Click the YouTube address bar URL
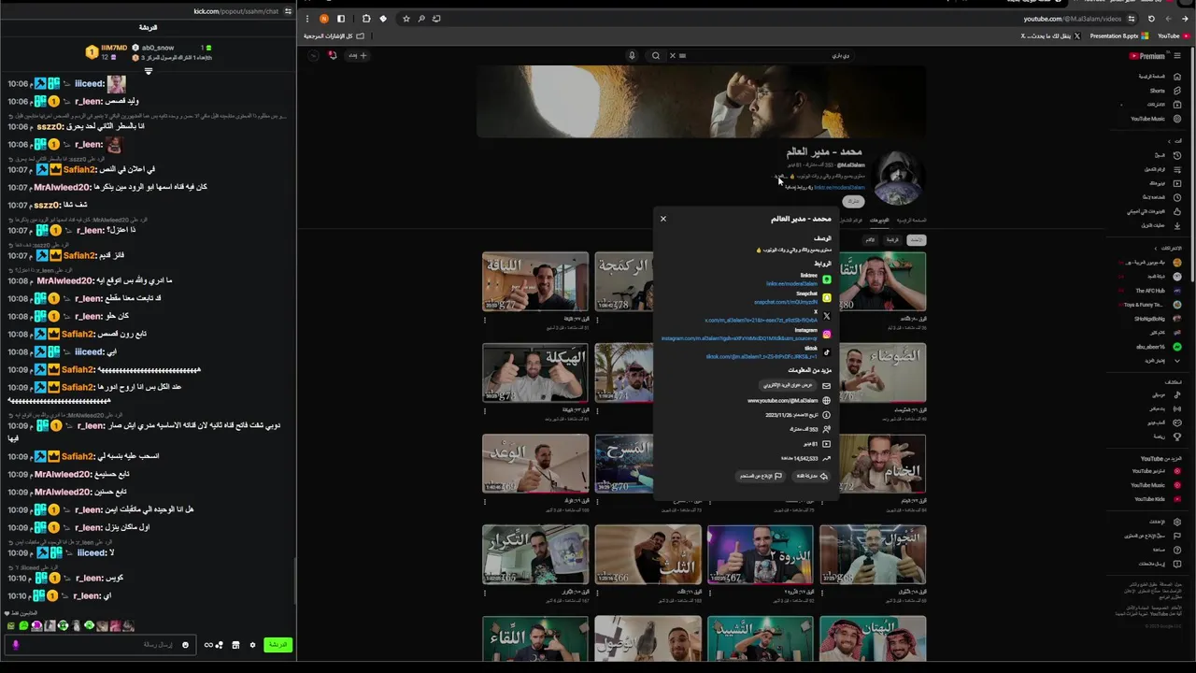Screen dimensions: 1196x673 tap(1072, 19)
